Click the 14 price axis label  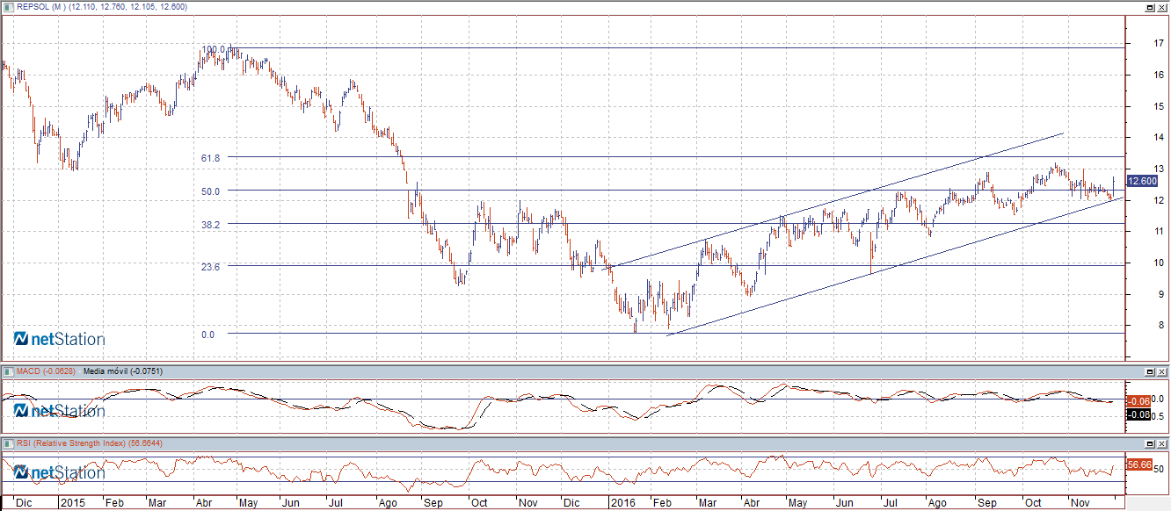click(1160, 137)
